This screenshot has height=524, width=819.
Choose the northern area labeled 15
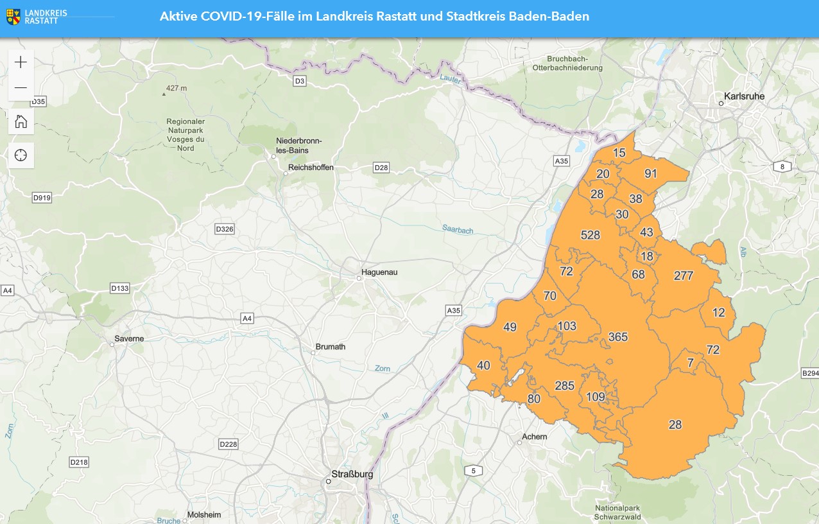pos(619,153)
